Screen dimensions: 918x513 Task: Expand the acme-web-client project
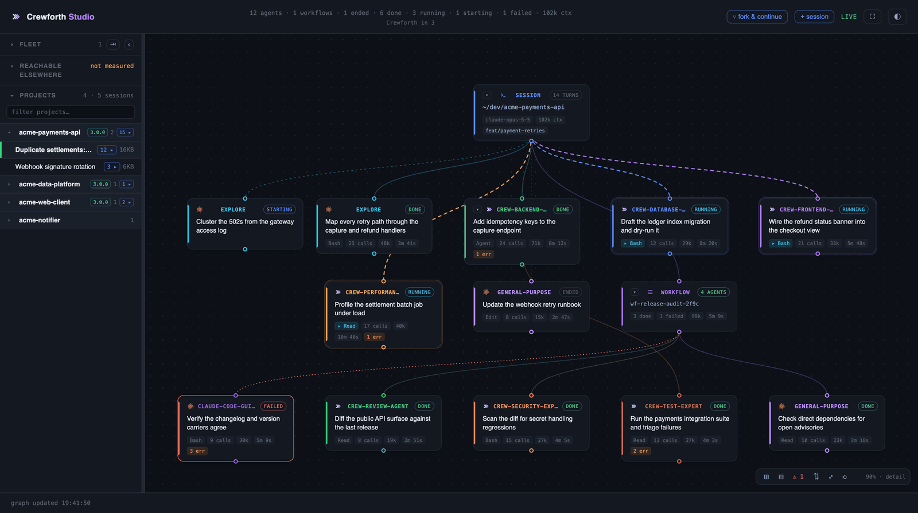point(9,202)
